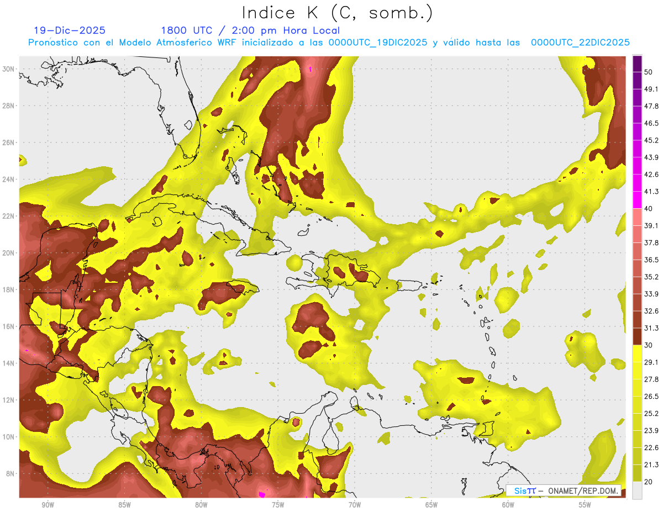Image resolution: width=663 pixels, height=512 pixels.
Task: Click the "39.1" legend value
Action: (x=651, y=226)
